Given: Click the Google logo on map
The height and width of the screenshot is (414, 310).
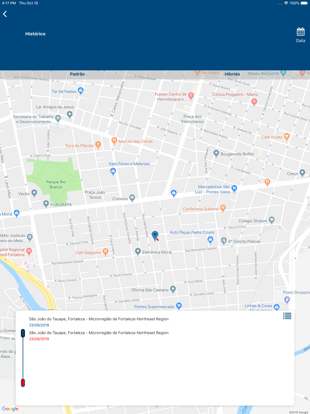Looking at the screenshot, I should (10, 409).
